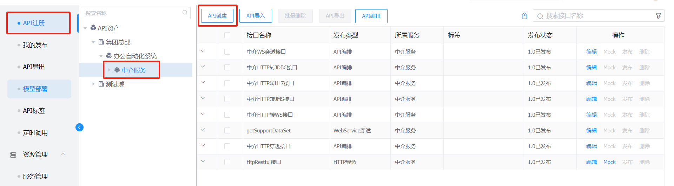Collapse the 资源管理 menu section
The image size is (674, 186).
pyautogui.click(x=64, y=154)
